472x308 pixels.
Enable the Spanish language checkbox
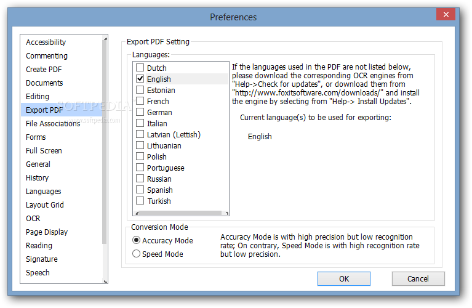140,190
